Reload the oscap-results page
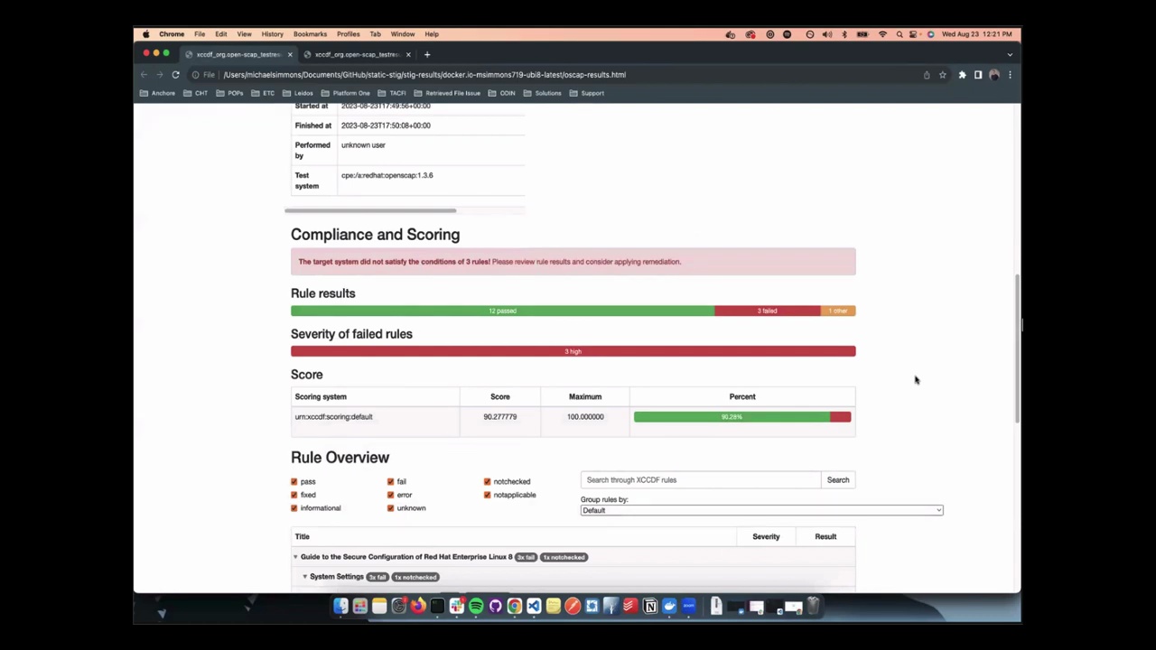Viewport: 1156px width, 650px height. pyautogui.click(x=175, y=75)
